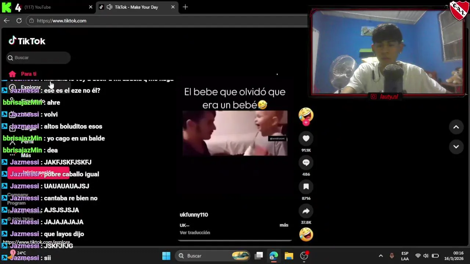This screenshot has width=470, height=264.
Task: Open the spinning sound disc icon
Action: 306,234
